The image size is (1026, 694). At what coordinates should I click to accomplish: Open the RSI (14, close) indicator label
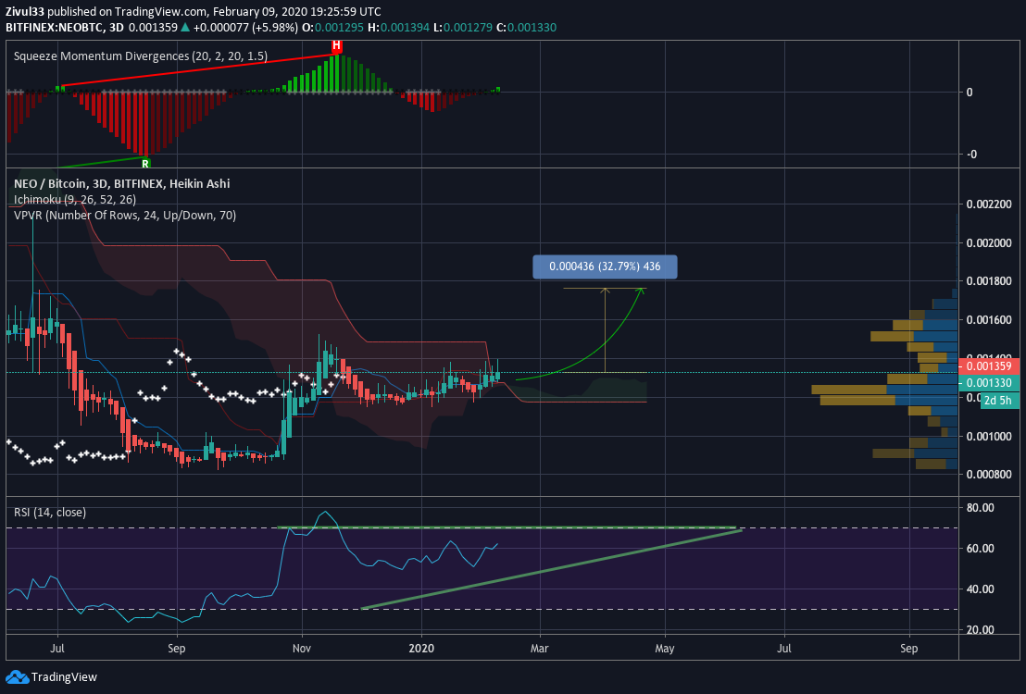(50, 512)
